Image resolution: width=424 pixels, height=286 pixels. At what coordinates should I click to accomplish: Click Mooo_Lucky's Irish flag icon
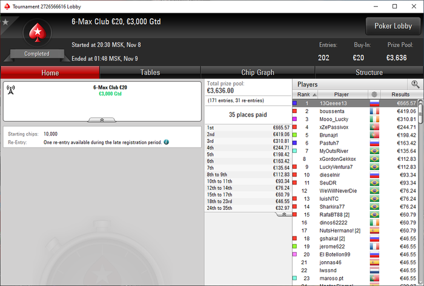click(x=374, y=119)
